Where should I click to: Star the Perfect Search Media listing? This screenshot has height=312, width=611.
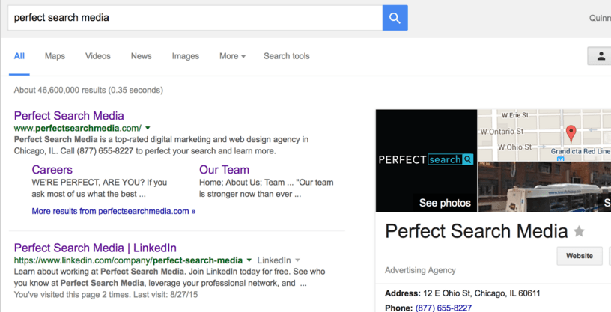[x=579, y=231]
